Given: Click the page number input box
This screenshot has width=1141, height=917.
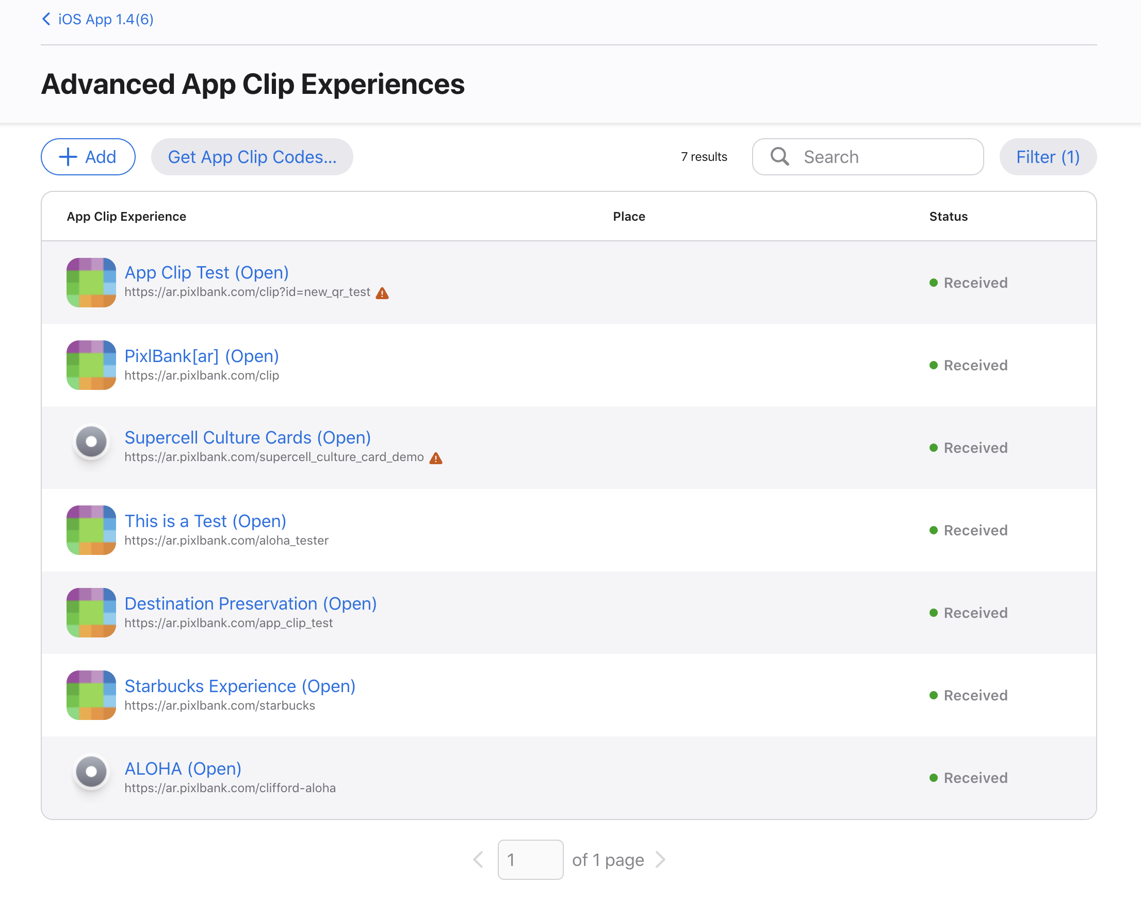Looking at the screenshot, I should click(x=530, y=859).
